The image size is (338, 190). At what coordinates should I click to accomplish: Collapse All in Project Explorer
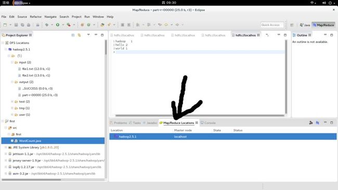[73, 35]
